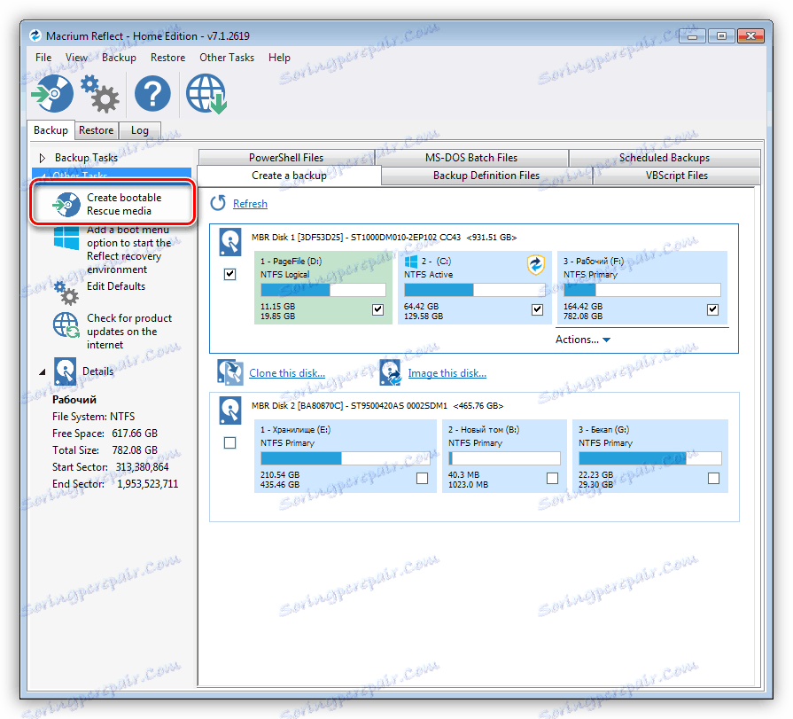Open the MS-DOS Batch Files tab
The width and height of the screenshot is (793, 719).
pos(471,158)
